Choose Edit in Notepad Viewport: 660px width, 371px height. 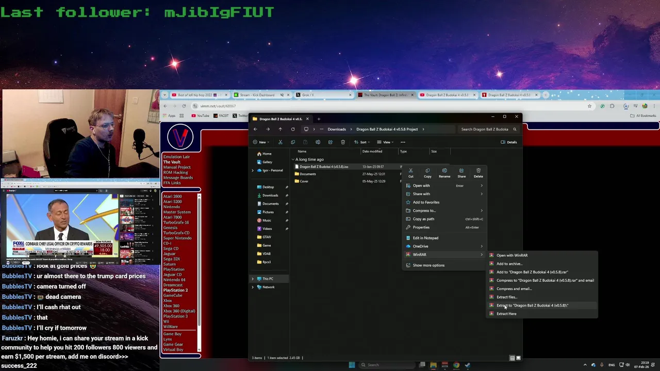[444, 238]
